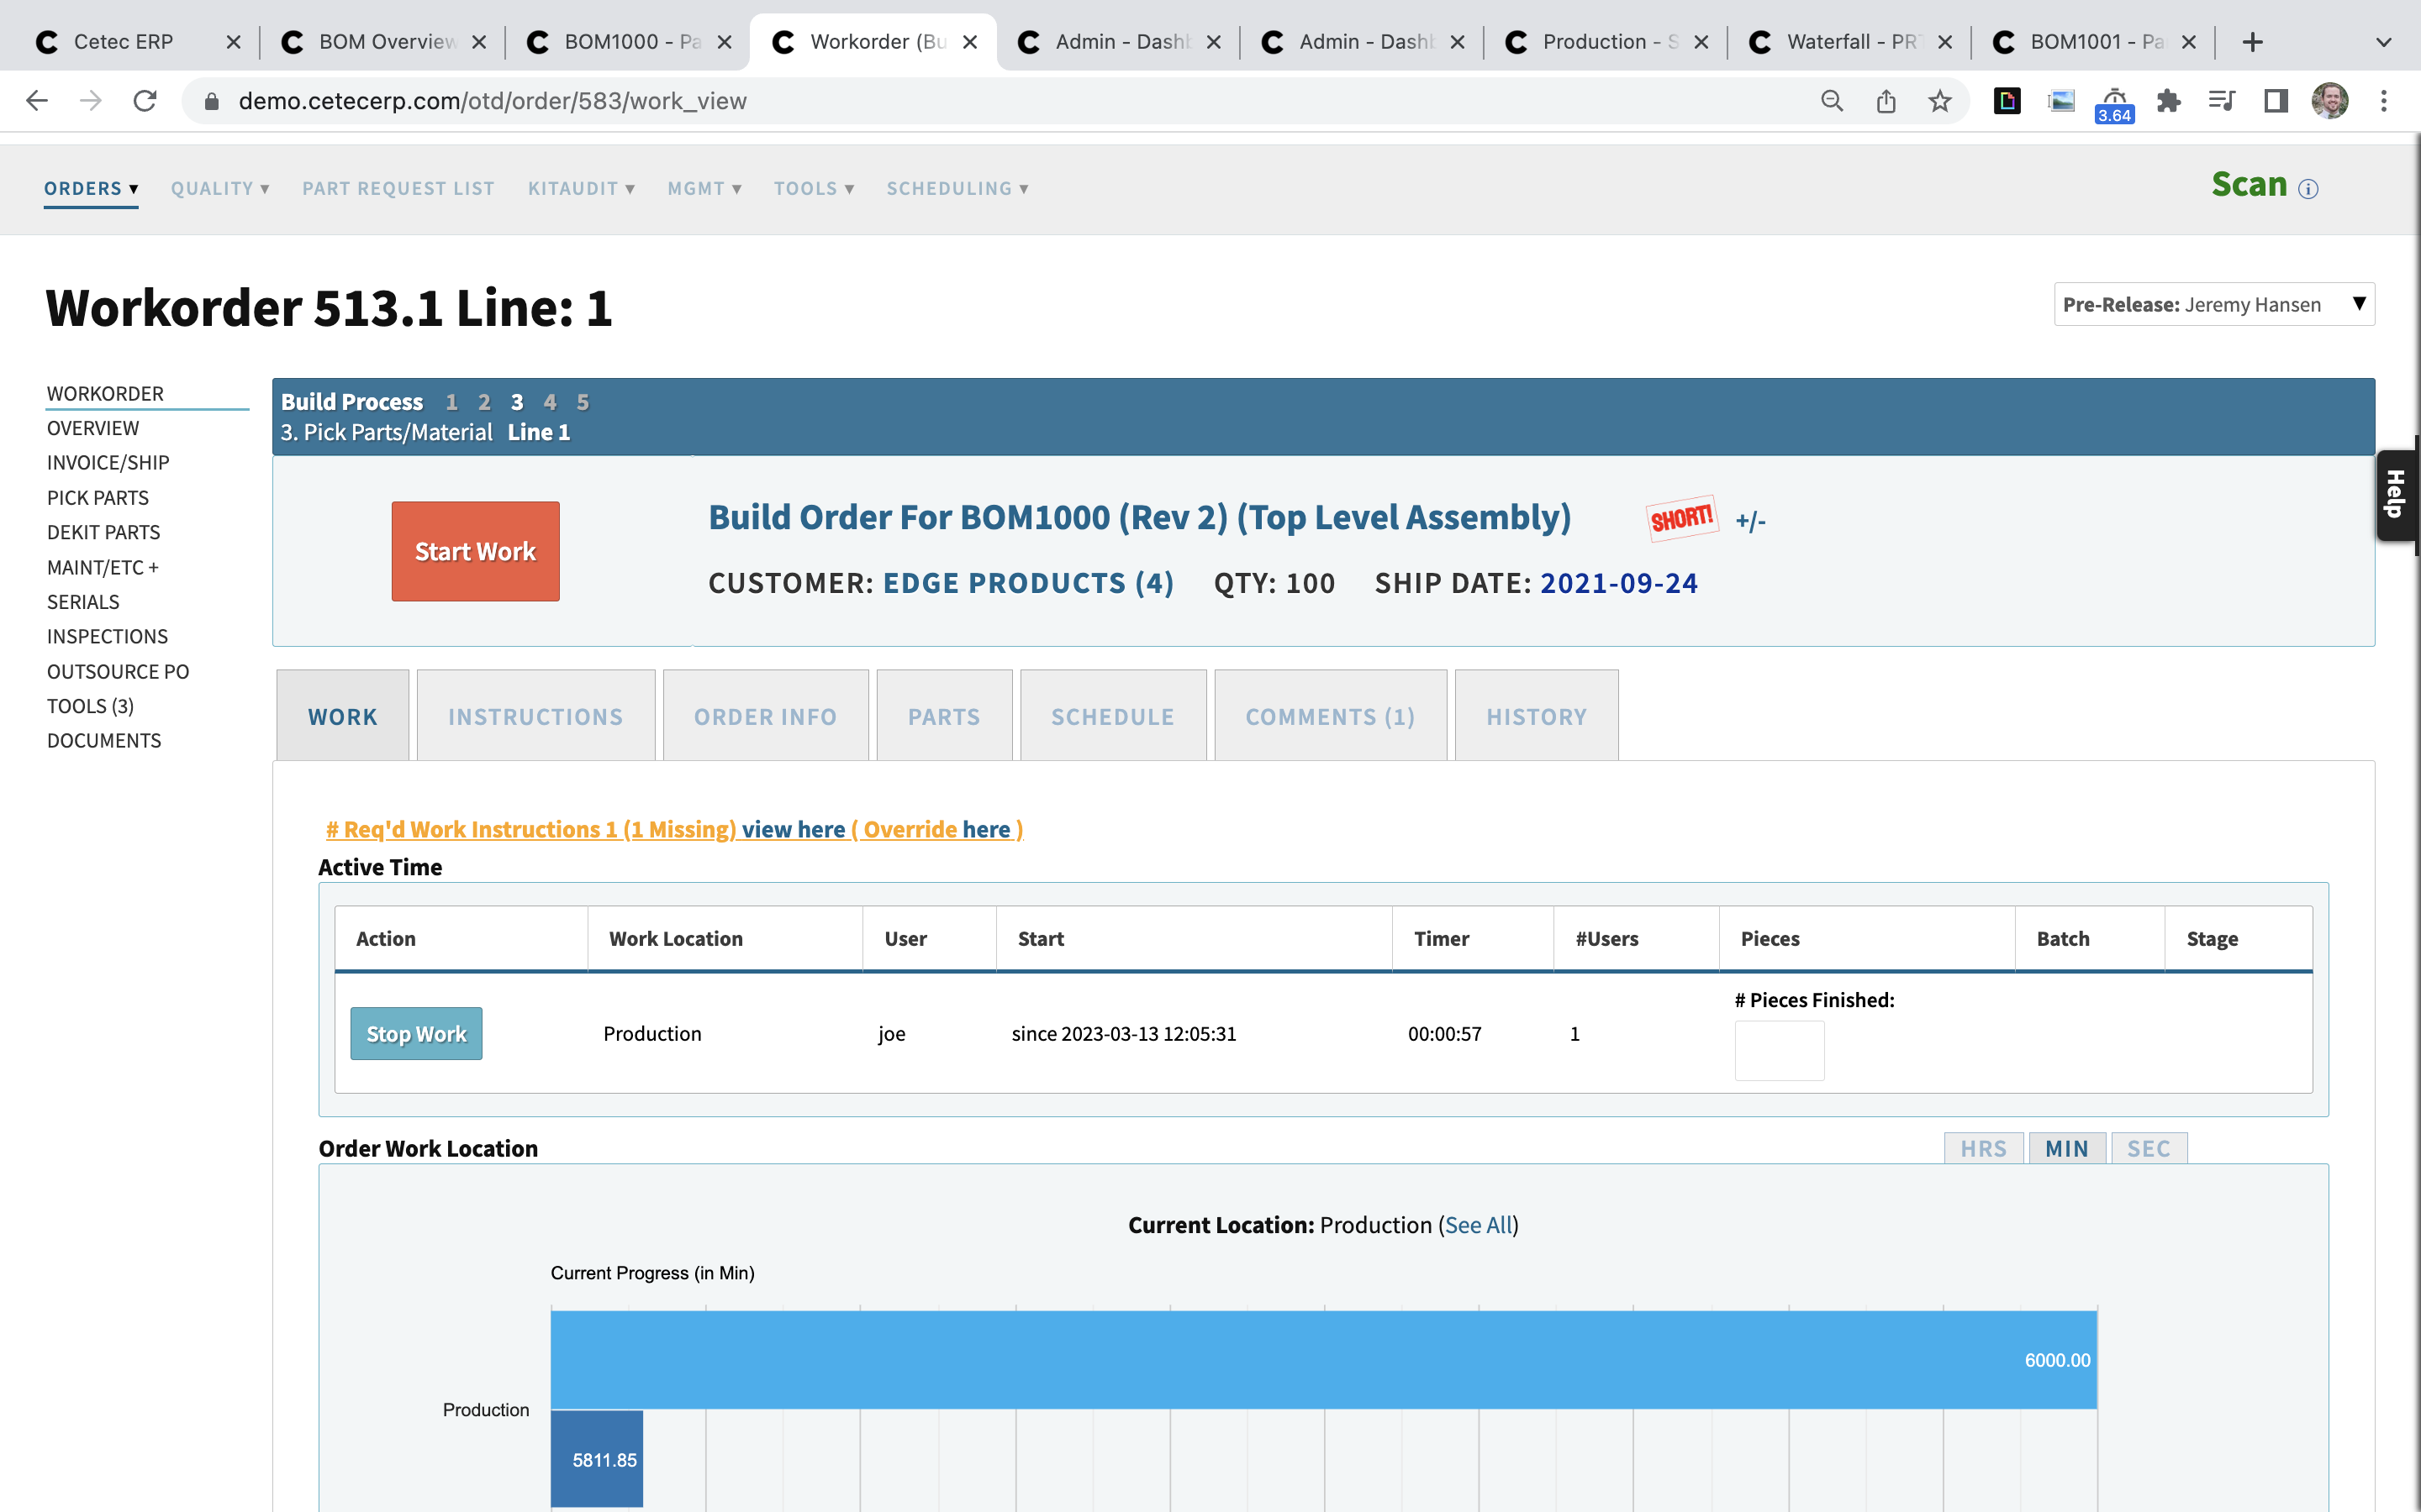Image resolution: width=2421 pixels, height=1512 pixels.
Task: Click the Scan info icon
Action: tap(2308, 188)
